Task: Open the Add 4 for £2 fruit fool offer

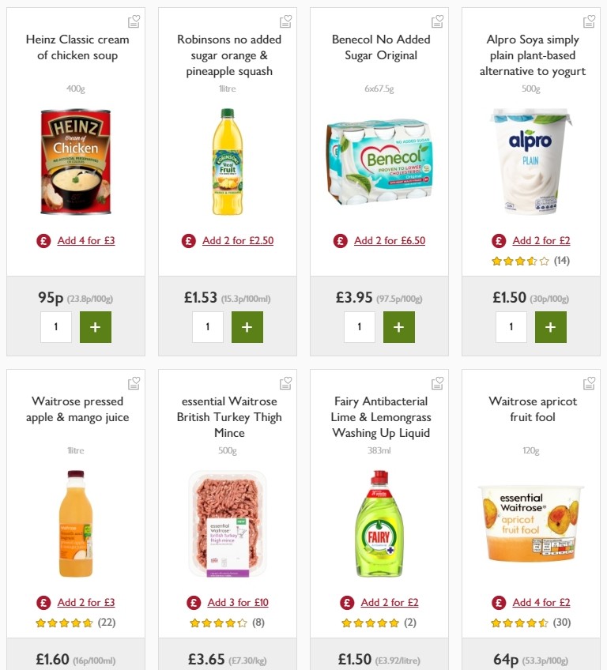Action: (x=541, y=602)
